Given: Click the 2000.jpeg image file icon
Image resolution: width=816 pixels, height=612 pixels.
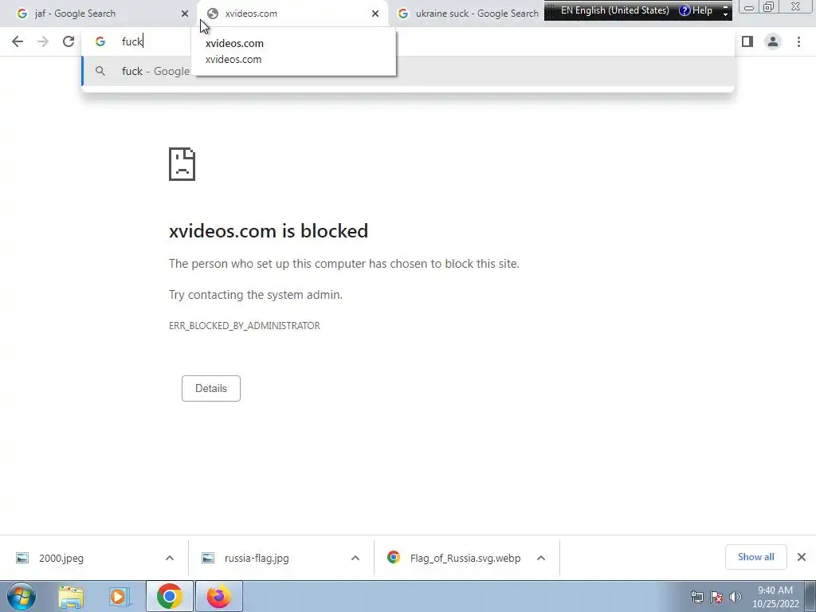Looking at the screenshot, I should pyautogui.click(x=22, y=558).
